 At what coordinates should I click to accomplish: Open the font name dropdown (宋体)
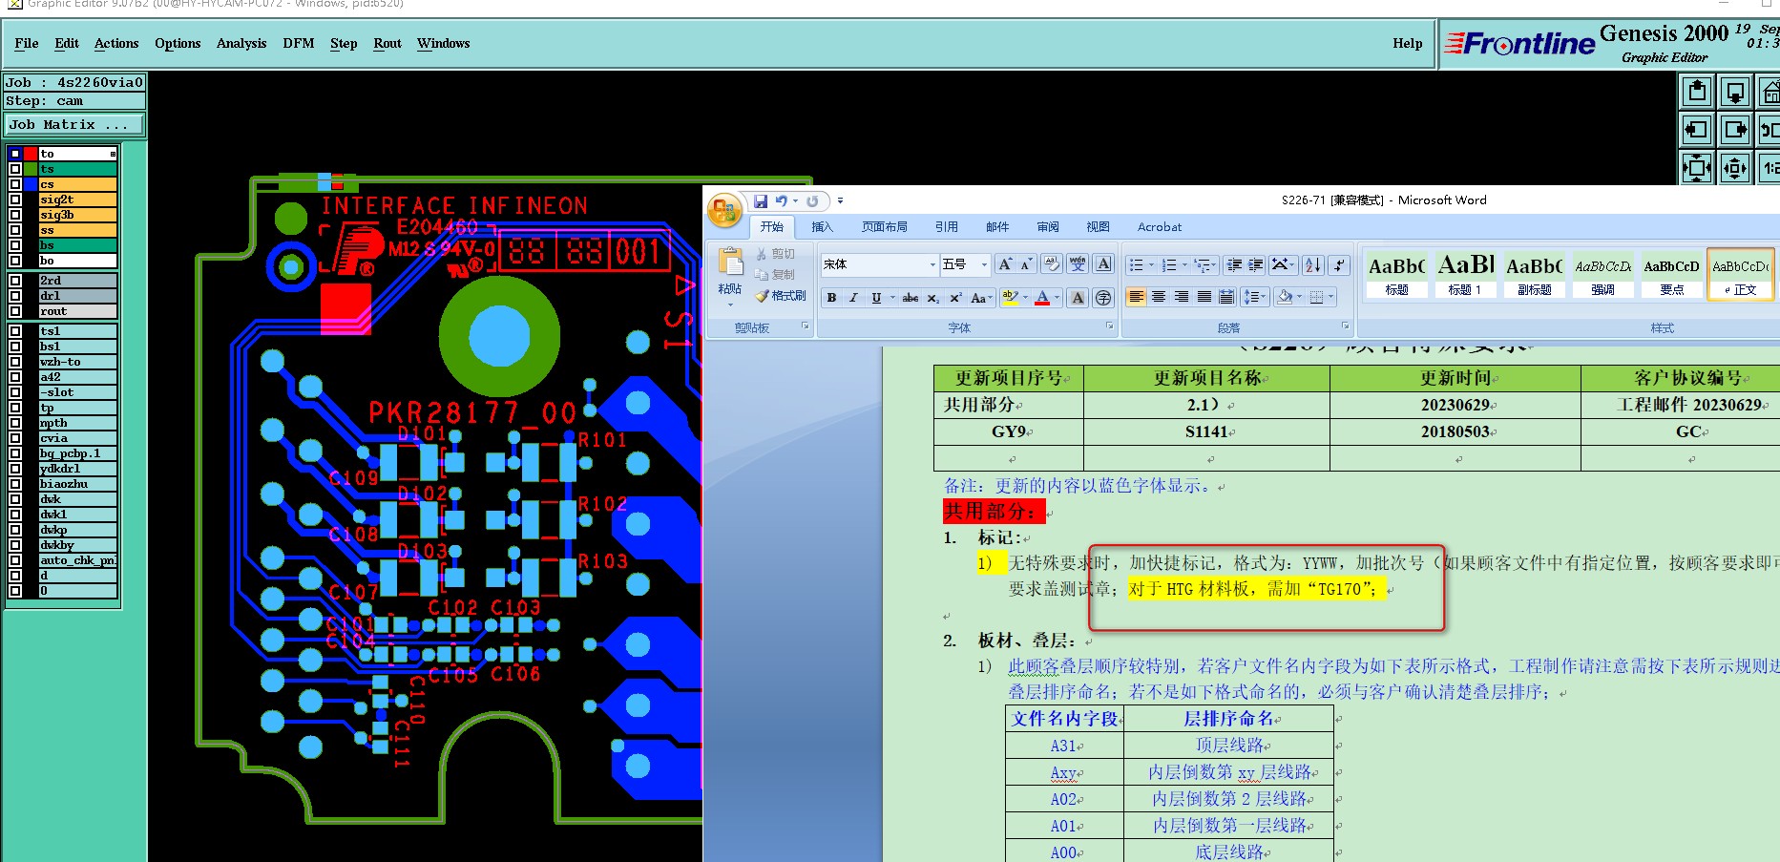(932, 264)
